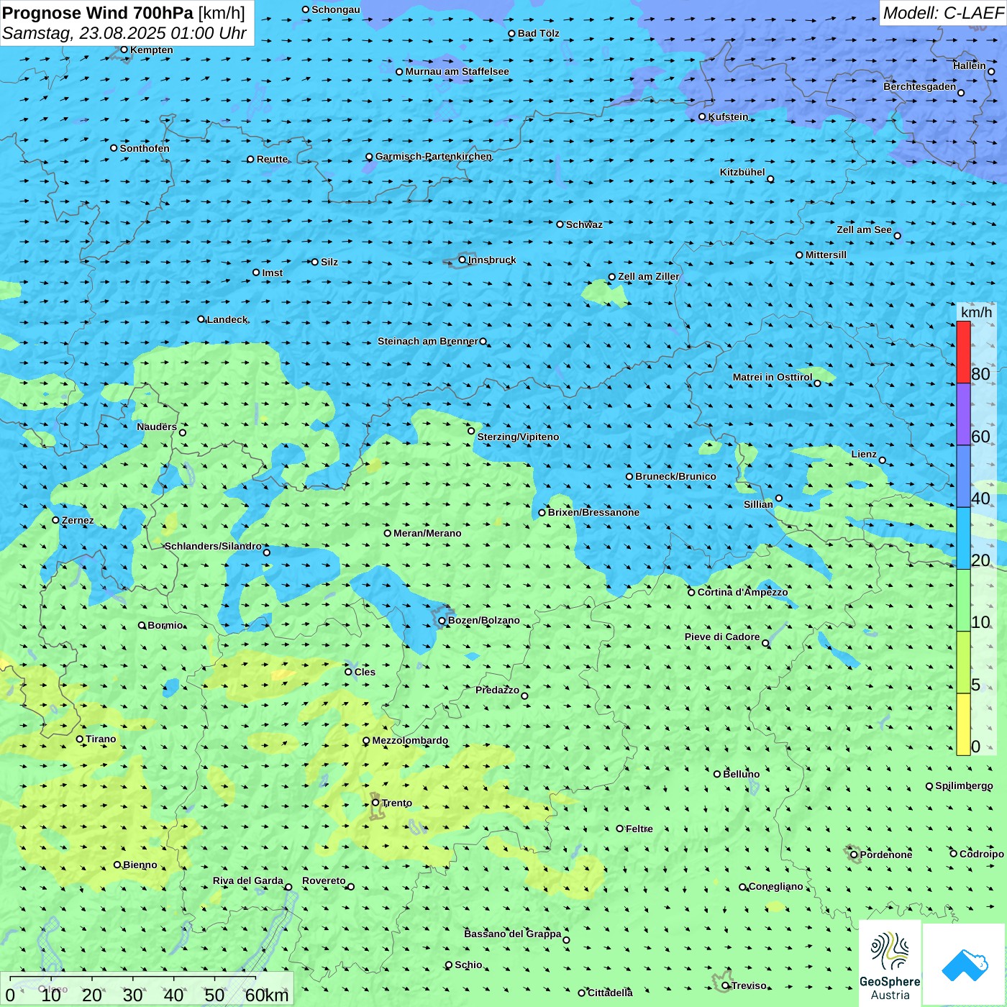The width and height of the screenshot is (1007, 1007).
Task: Click the 'Schongau' label
Action: (336, 9)
